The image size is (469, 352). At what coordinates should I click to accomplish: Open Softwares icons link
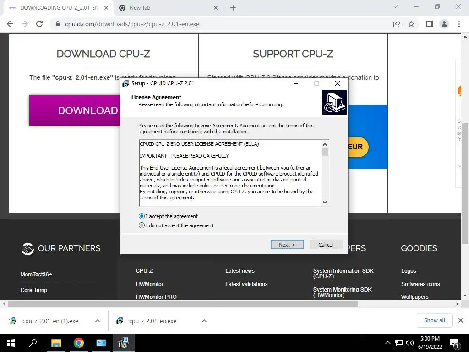[420, 284]
